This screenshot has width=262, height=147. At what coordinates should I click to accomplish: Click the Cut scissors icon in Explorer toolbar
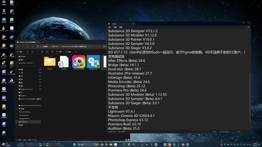pos(28,52)
